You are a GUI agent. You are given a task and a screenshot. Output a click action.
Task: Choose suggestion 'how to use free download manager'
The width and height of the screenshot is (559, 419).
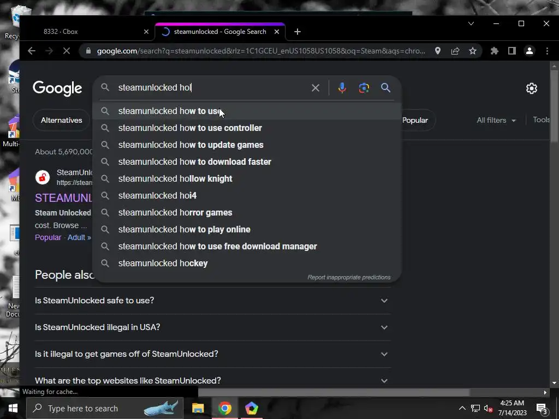click(247, 246)
